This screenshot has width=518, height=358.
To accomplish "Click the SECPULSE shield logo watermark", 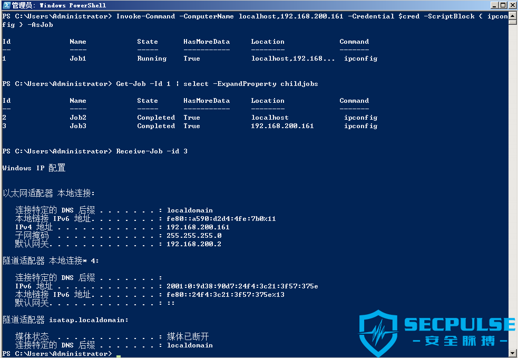I will (378, 333).
